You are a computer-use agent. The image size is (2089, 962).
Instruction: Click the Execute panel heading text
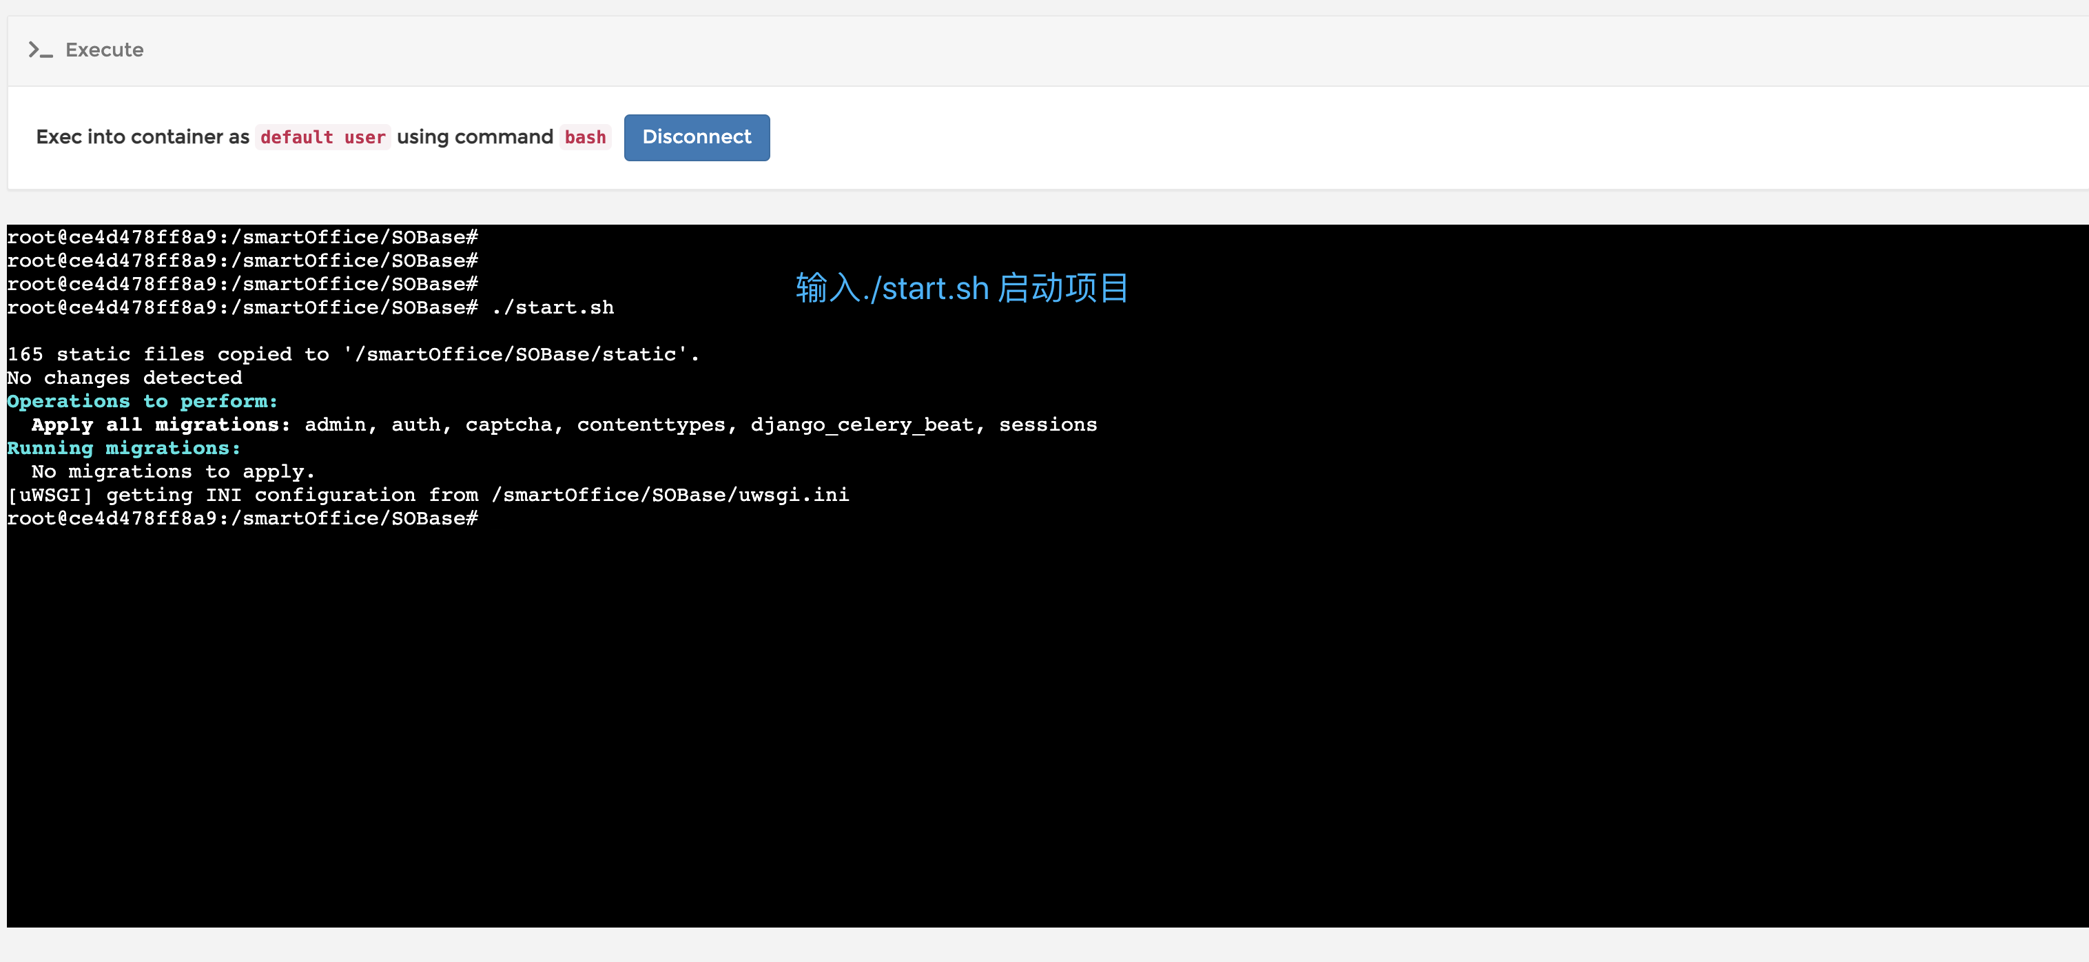pos(105,50)
